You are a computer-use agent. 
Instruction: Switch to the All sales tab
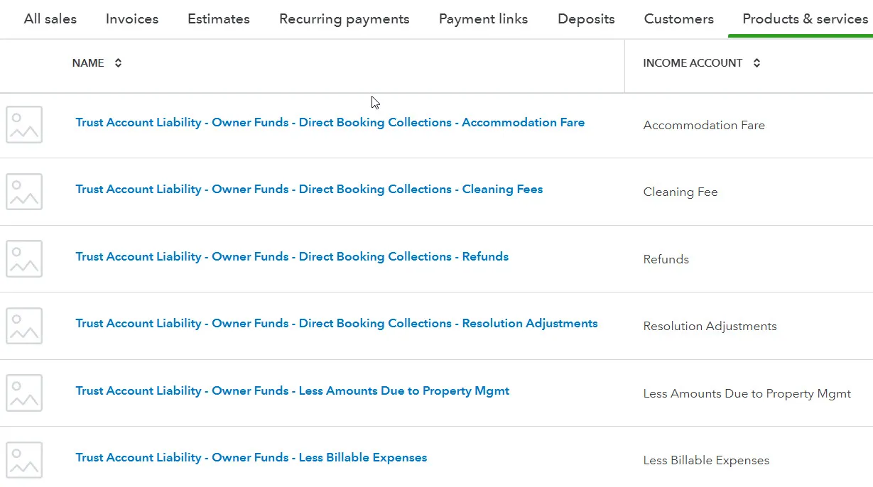(x=50, y=19)
